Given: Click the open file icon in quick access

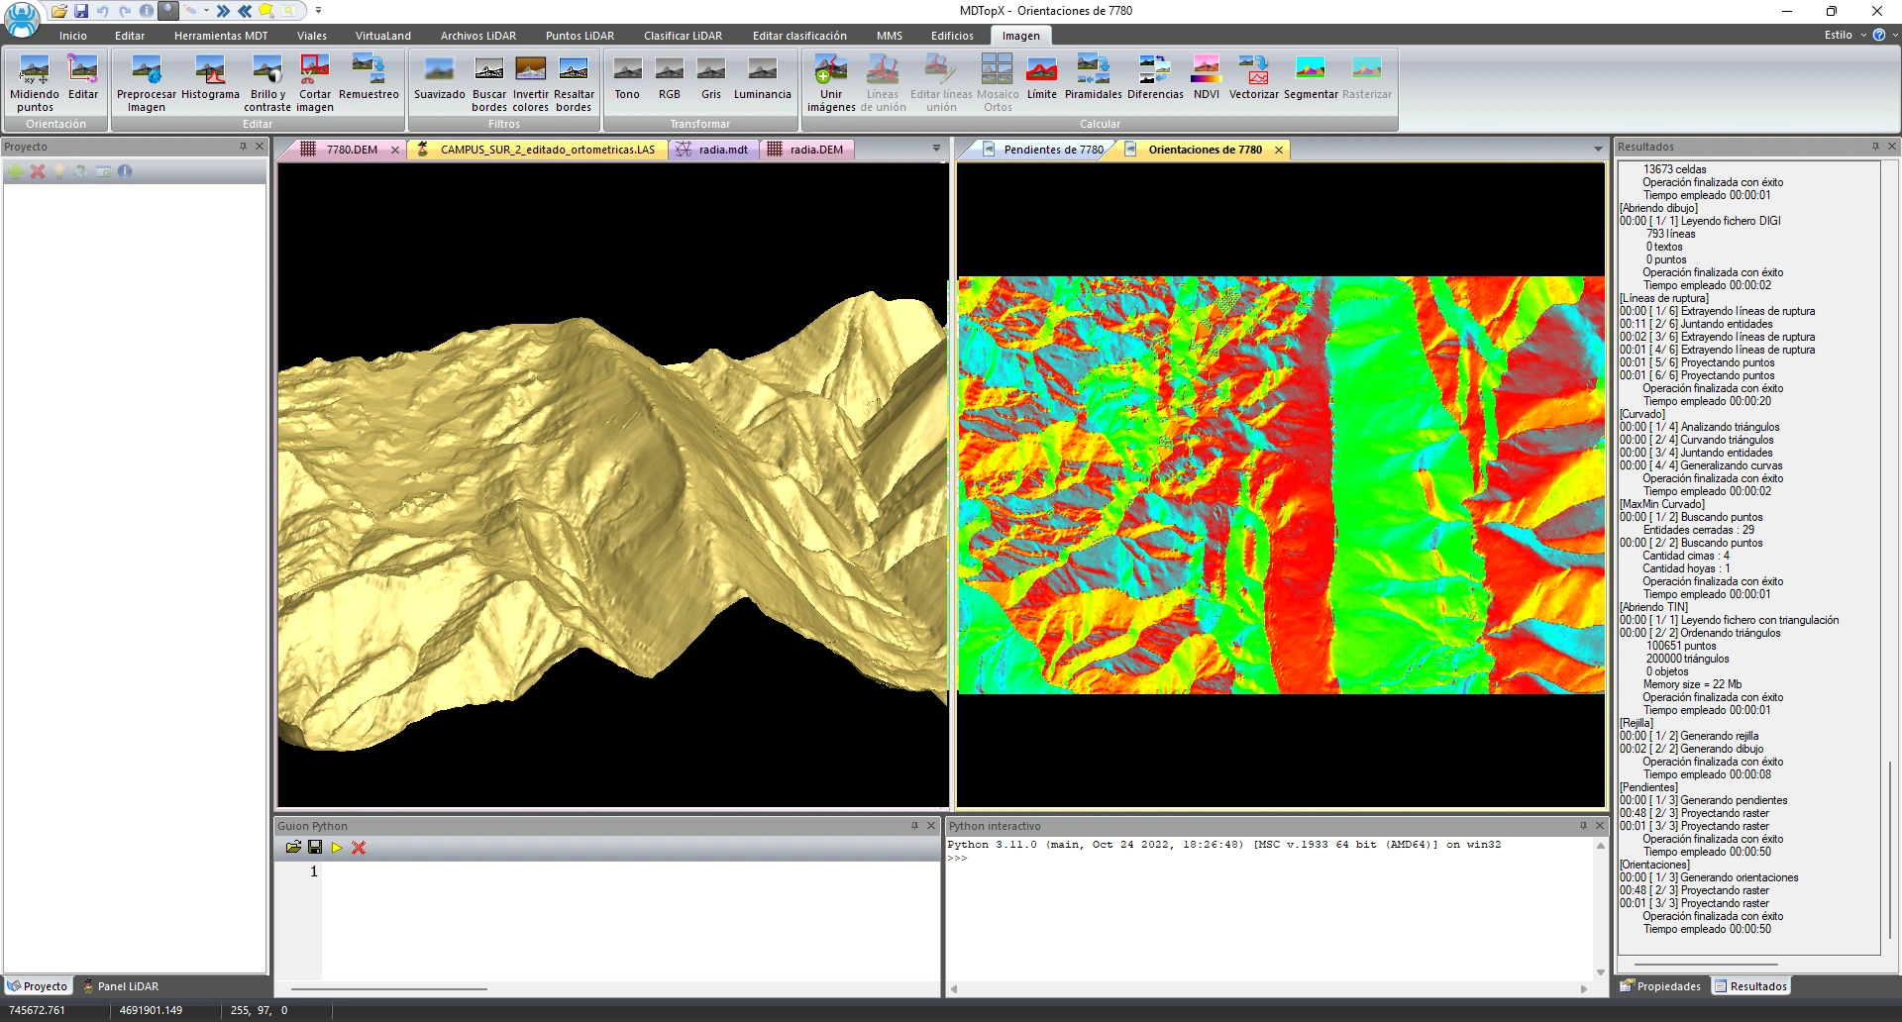Looking at the screenshot, I should (x=59, y=11).
